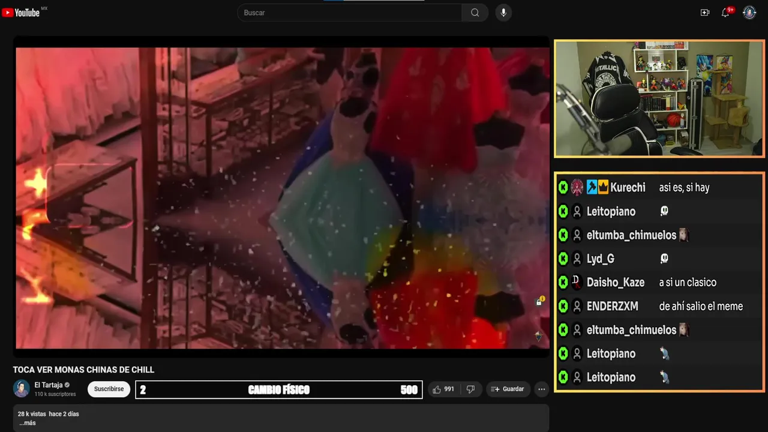Image resolution: width=768 pixels, height=432 pixels.
Task: Click Kick icon next to Lyd_G
Action: [x=563, y=259]
